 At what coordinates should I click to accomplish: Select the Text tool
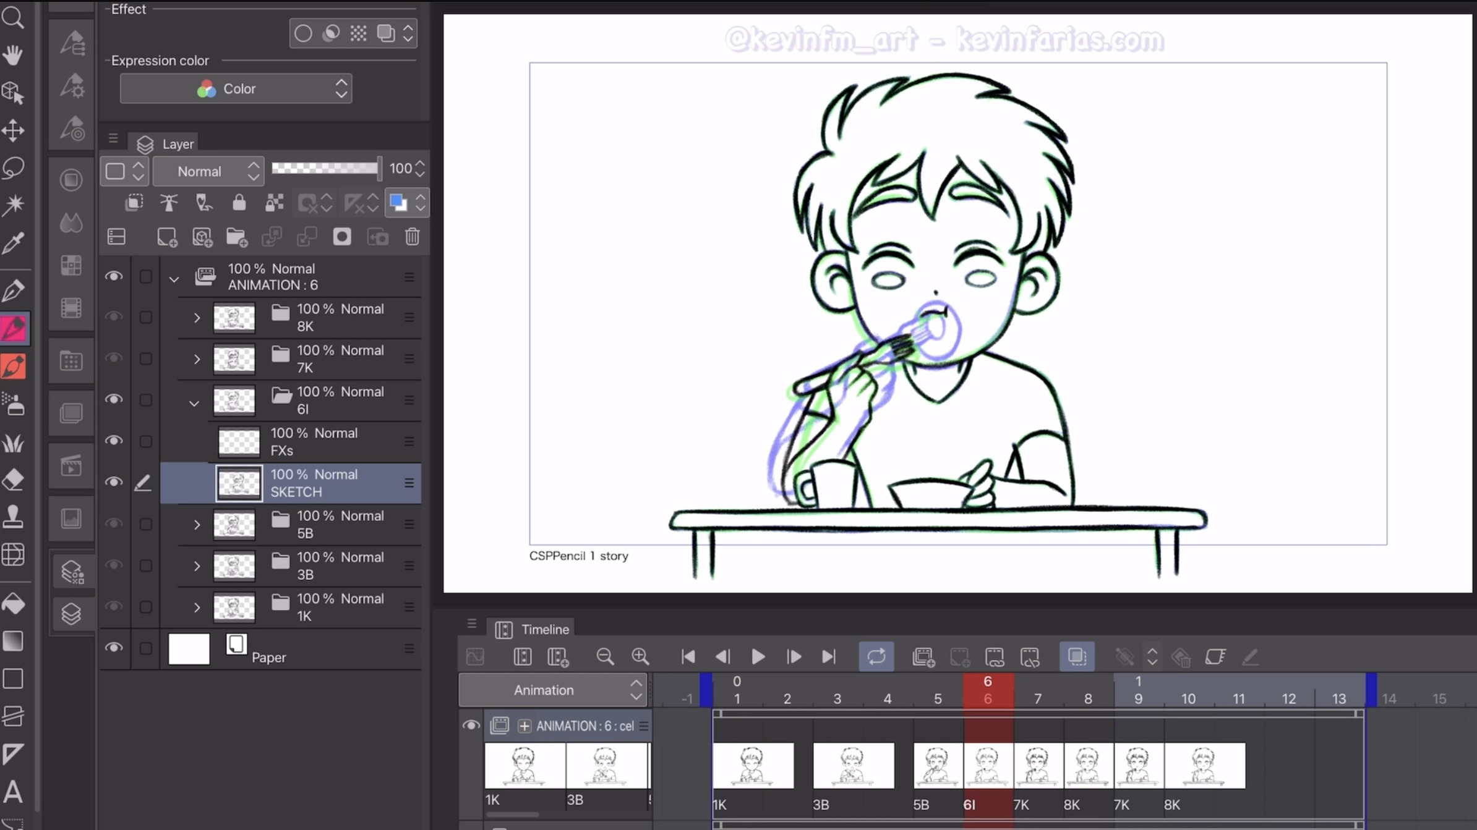[x=13, y=792]
